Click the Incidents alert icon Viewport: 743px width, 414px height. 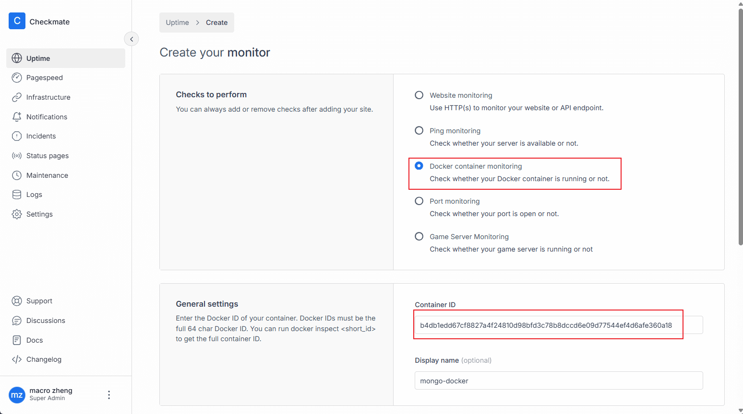point(17,136)
